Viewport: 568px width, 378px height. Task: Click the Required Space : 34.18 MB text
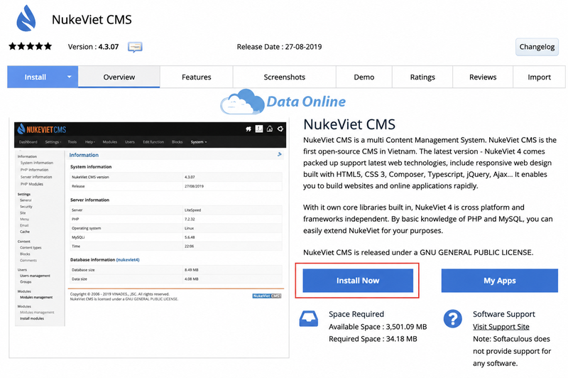pos(373,339)
